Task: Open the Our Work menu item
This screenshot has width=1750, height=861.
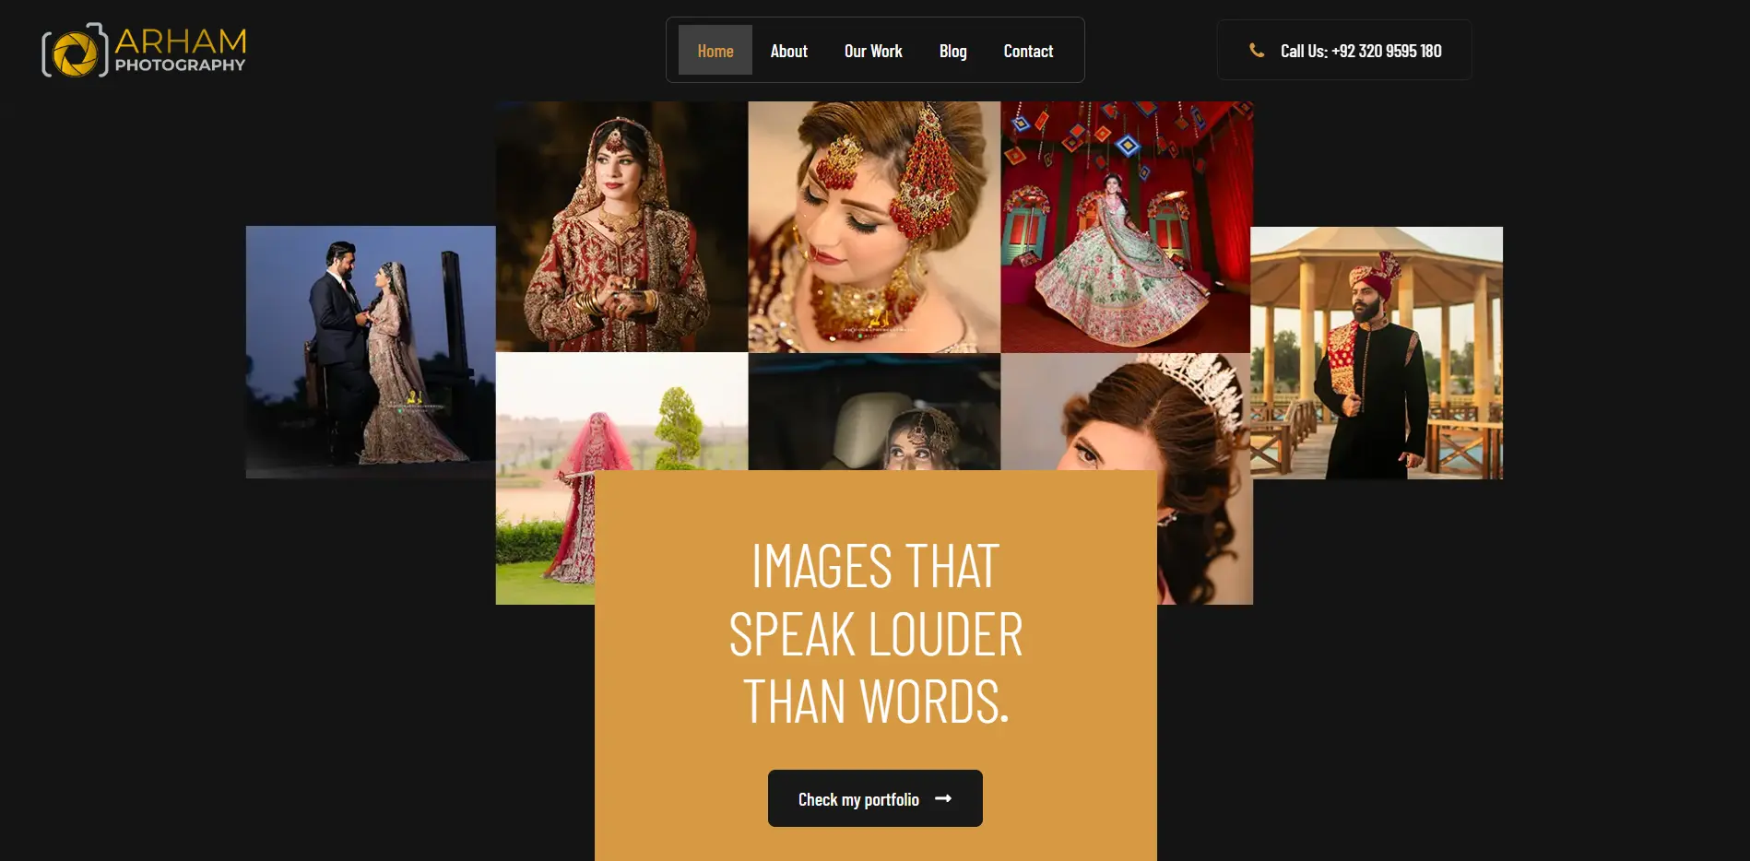Action: click(x=873, y=51)
